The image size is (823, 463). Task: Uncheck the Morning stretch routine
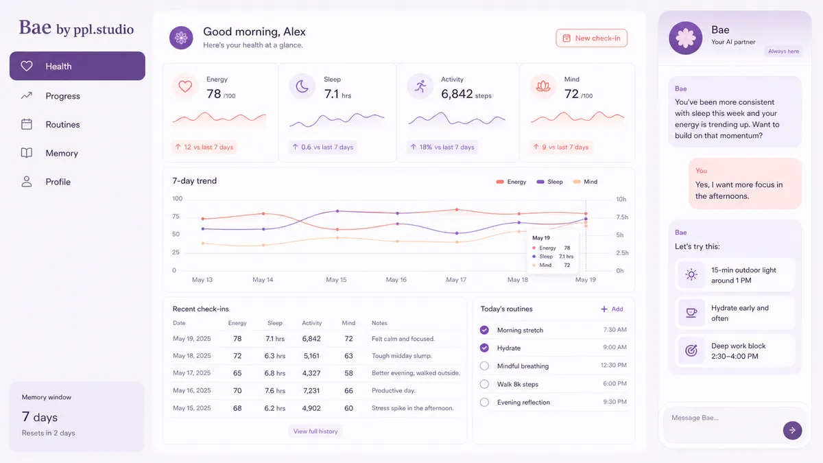click(x=484, y=330)
